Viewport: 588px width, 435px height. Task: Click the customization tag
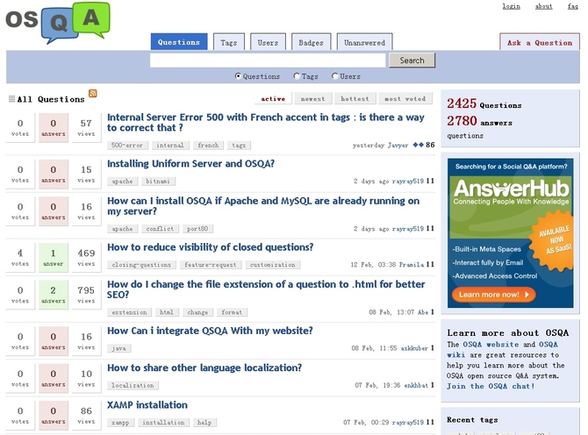(x=273, y=265)
